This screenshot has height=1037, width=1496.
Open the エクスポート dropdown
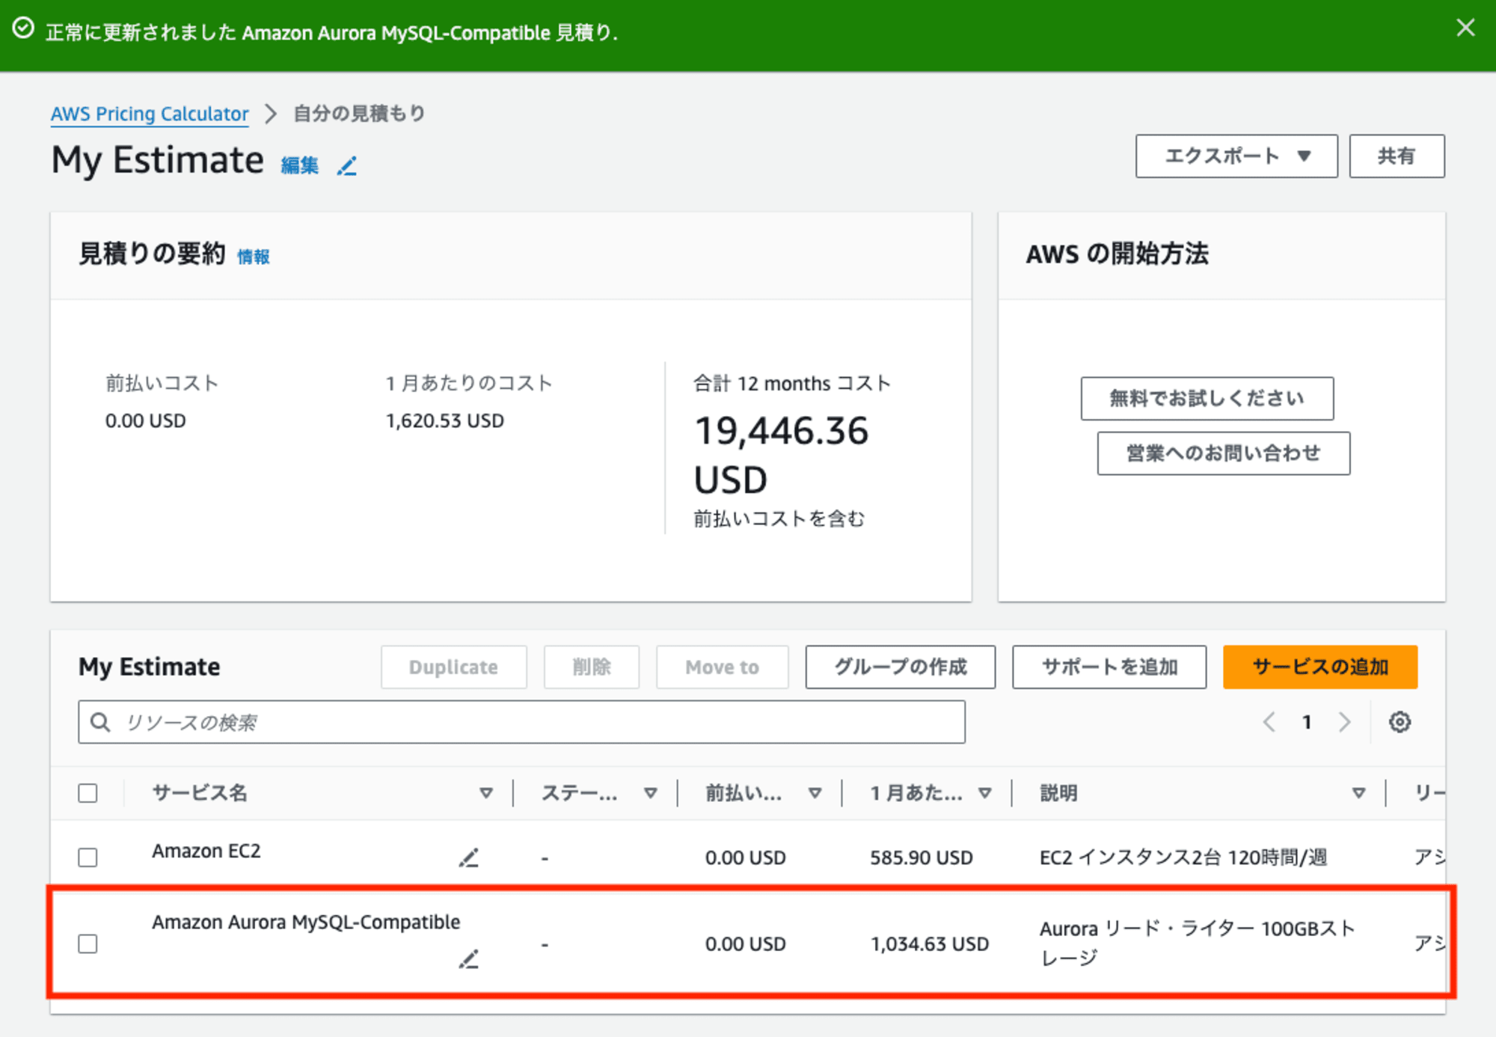(1236, 156)
